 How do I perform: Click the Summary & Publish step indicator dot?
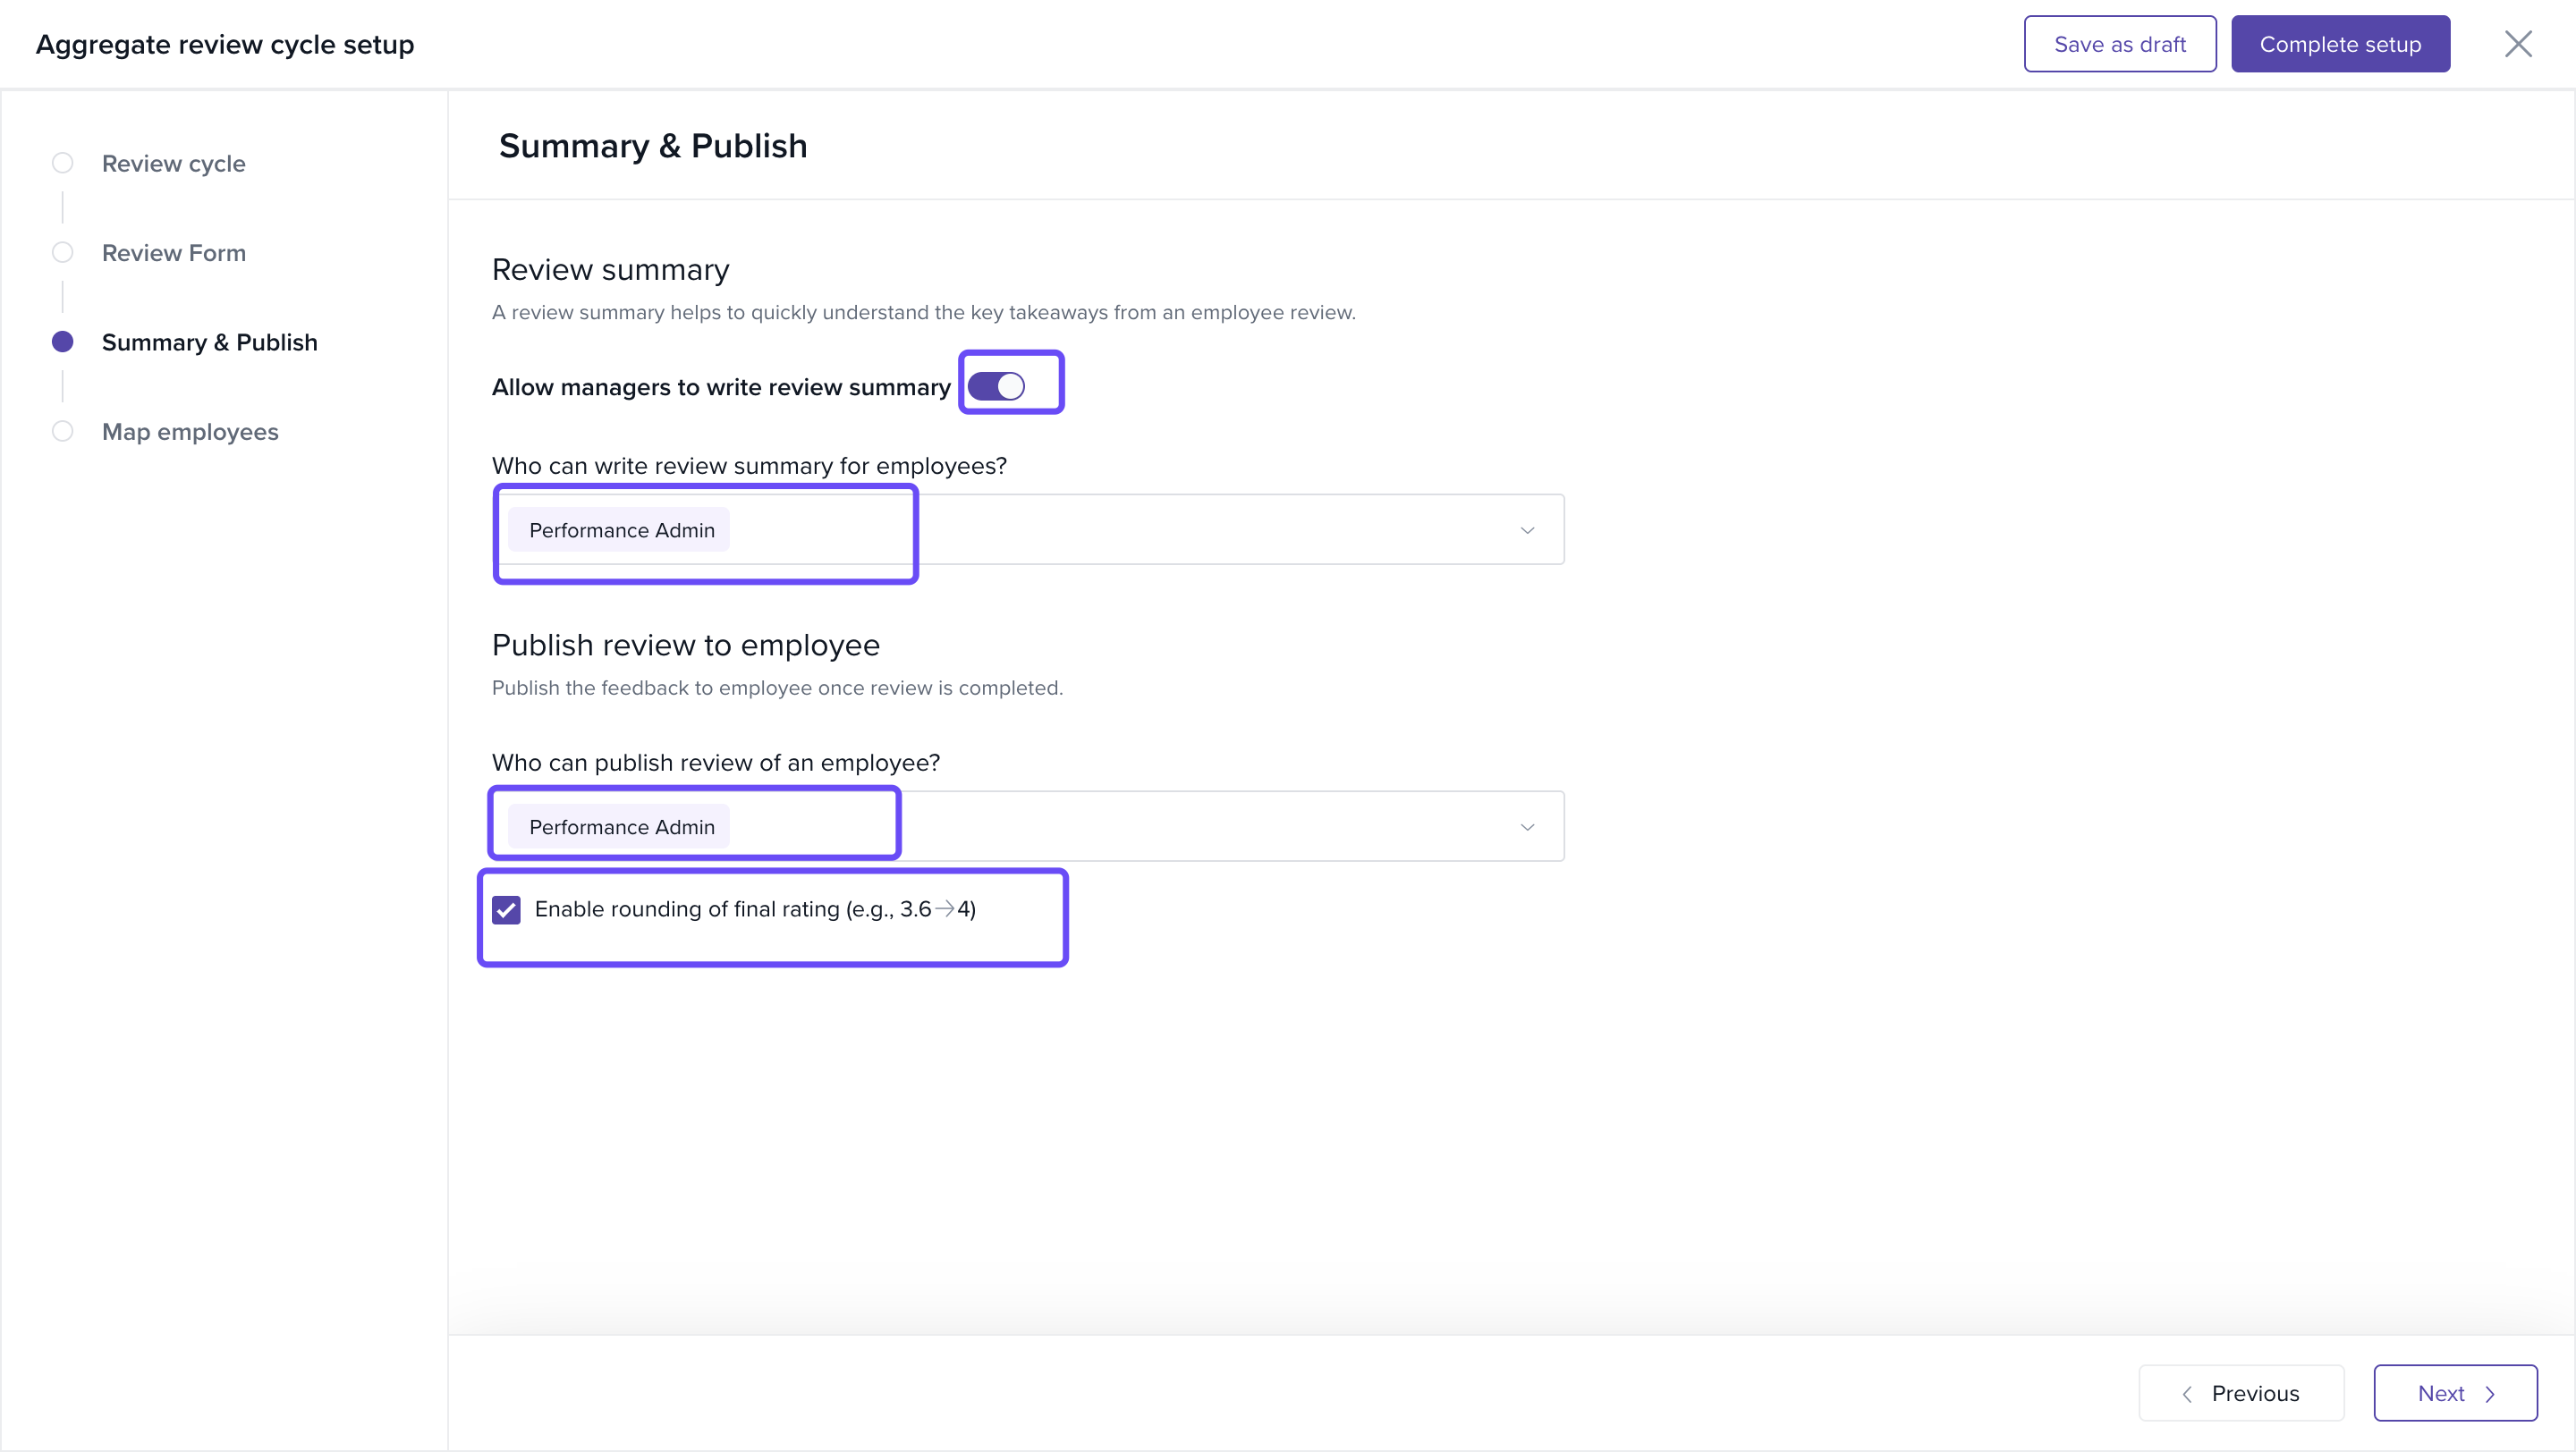click(63, 342)
